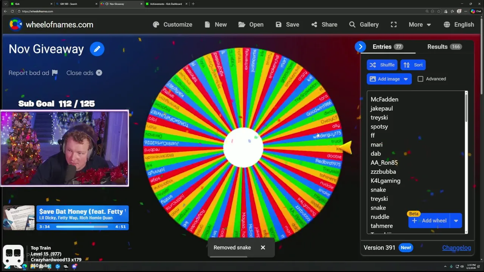Switch to the Results tab
This screenshot has width=484, height=272.
pyautogui.click(x=444, y=47)
